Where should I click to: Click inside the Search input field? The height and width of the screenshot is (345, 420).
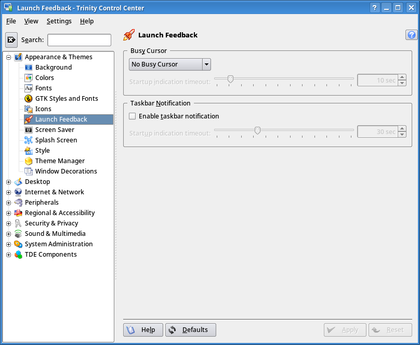point(79,39)
